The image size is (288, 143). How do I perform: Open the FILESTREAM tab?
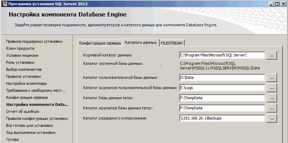172,43
